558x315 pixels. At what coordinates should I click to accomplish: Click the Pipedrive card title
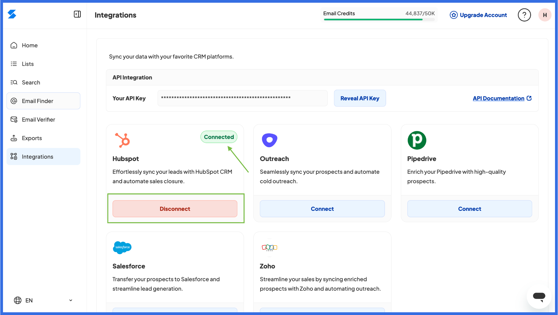click(x=421, y=159)
